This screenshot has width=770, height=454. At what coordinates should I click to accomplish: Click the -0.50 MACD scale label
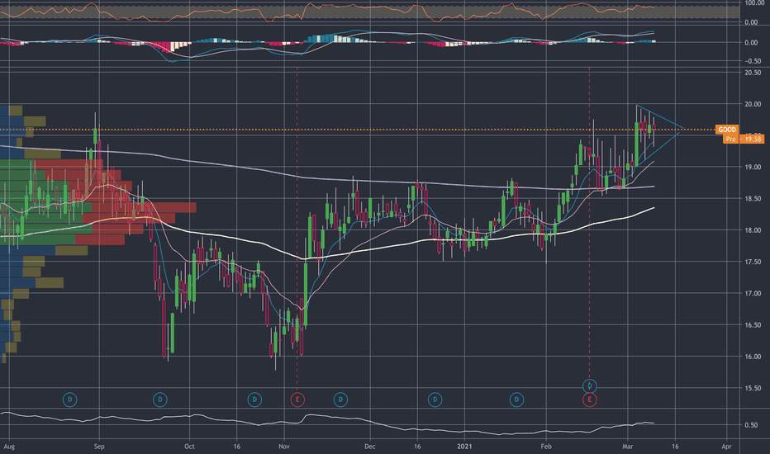(x=753, y=61)
